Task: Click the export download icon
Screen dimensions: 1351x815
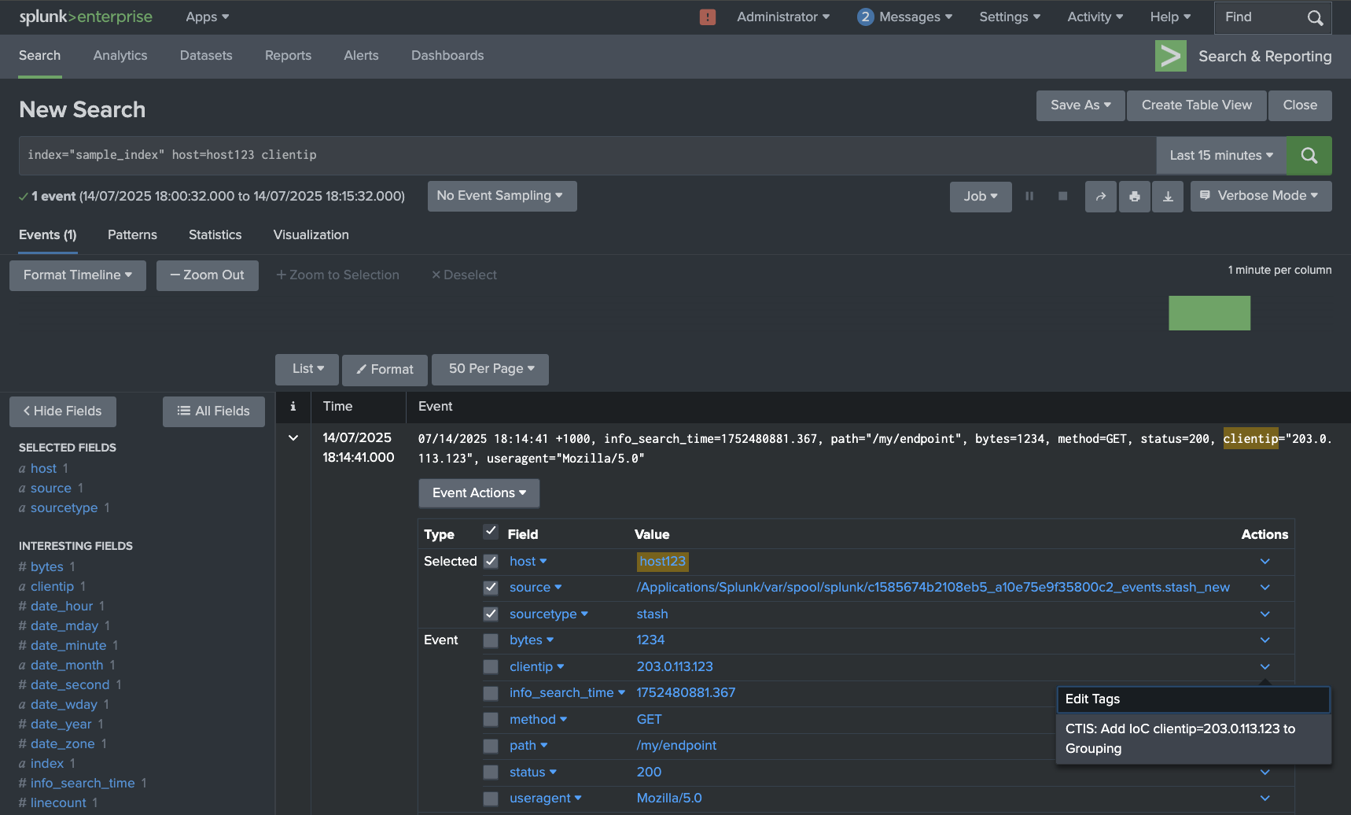Action: pyautogui.click(x=1168, y=197)
